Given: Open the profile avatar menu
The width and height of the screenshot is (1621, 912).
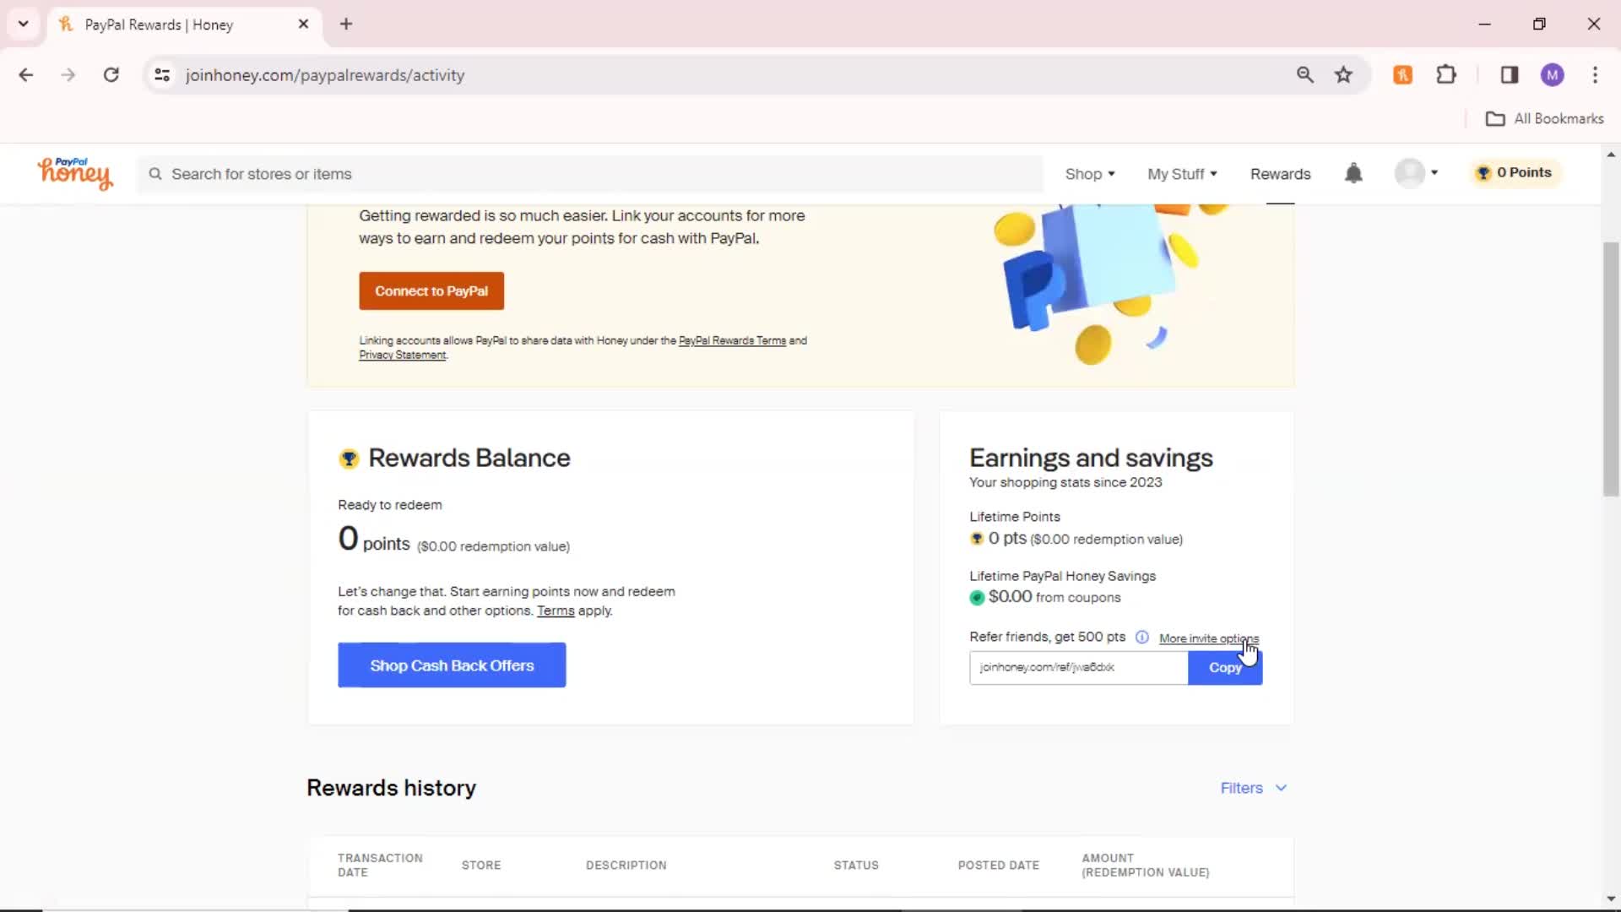Looking at the screenshot, I should [1417, 173].
